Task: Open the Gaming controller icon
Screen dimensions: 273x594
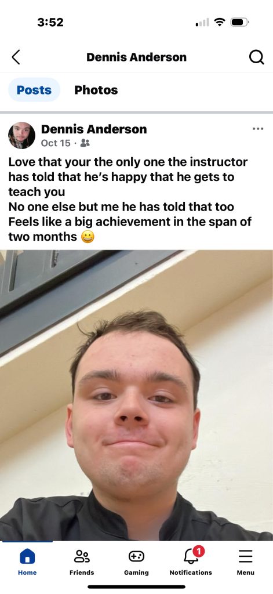Action: point(136,556)
